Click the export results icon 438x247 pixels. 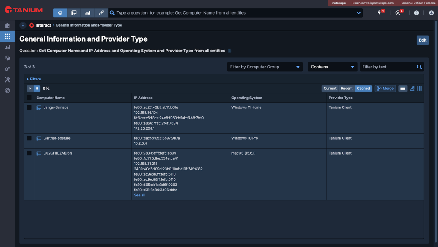point(412,89)
